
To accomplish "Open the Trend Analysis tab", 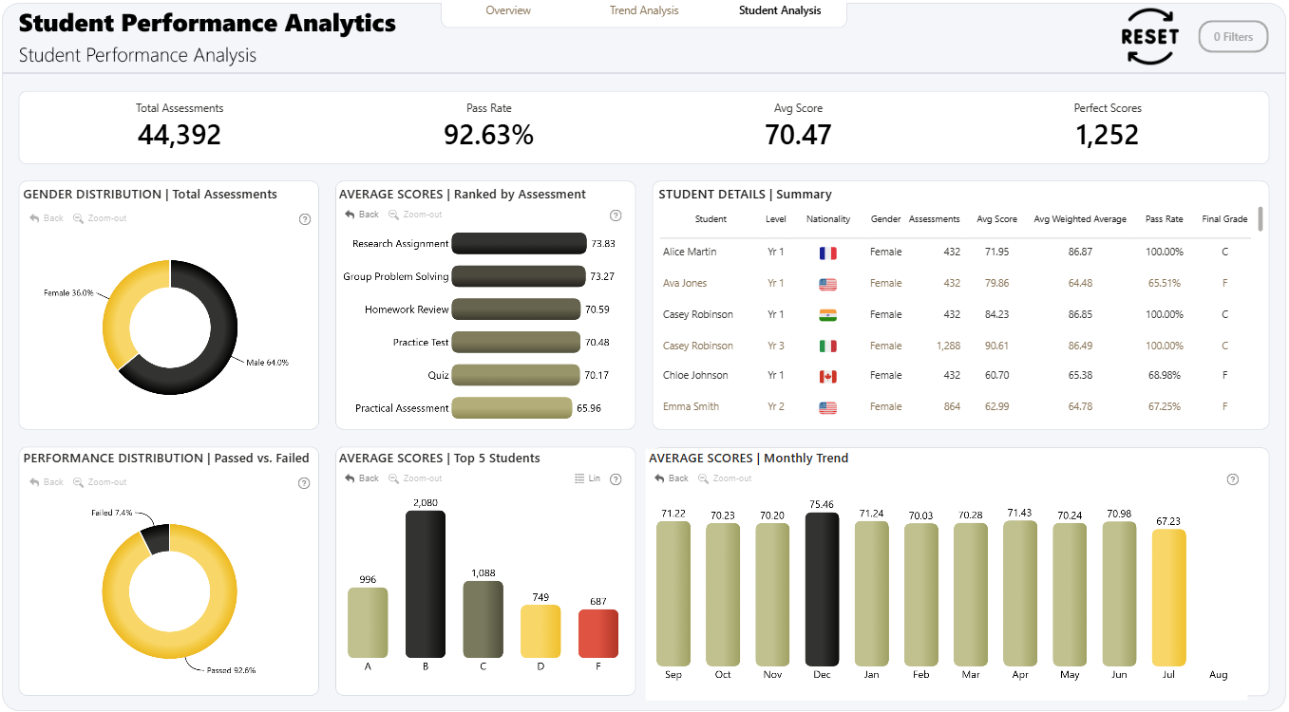I will [644, 10].
